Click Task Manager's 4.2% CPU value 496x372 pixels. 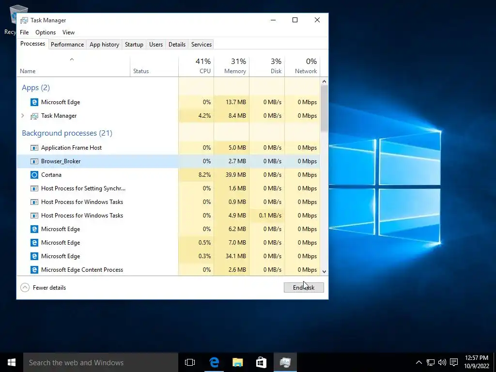click(204, 116)
